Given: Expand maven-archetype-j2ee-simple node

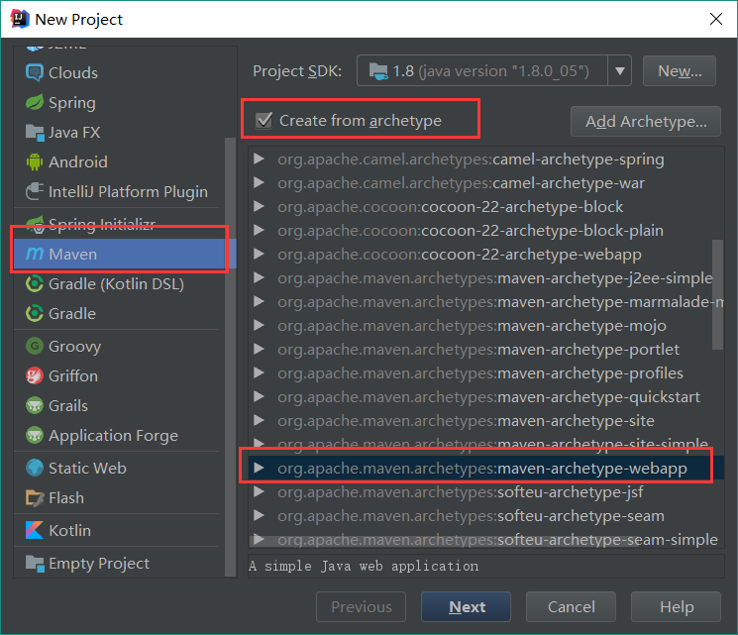Looking at the screenshot, I should coord(259,277).
